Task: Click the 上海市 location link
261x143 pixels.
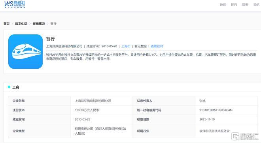Action: click(x=126, y=46)
